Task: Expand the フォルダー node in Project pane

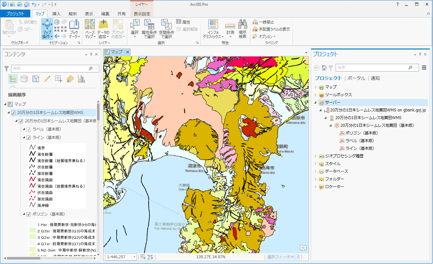Action: 316,179
